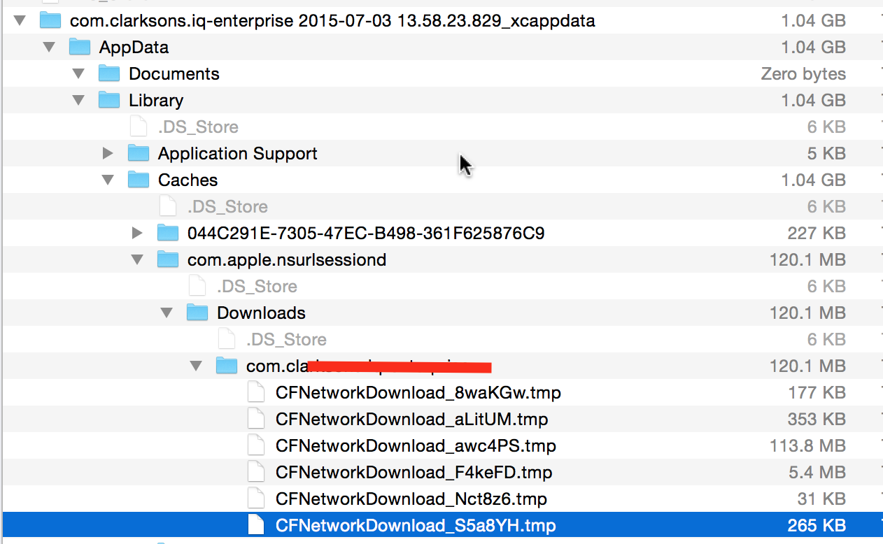
Task: Click the Library folder icon
Action: [x=109, y=100]
